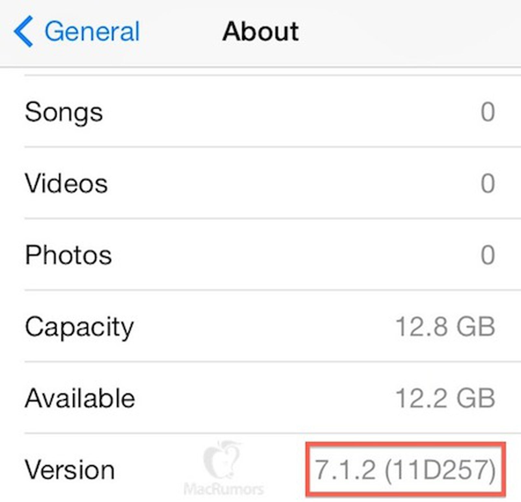Tap the GB unit in Capacity row

pyautogui.click(x=475, y=327)
